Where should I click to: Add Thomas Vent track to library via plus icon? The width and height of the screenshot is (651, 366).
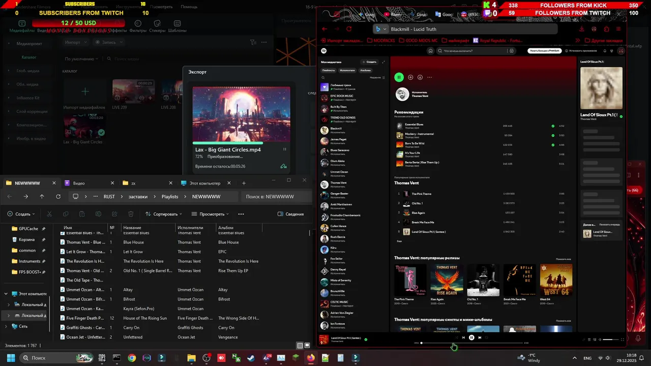click(x=410, y=77)
